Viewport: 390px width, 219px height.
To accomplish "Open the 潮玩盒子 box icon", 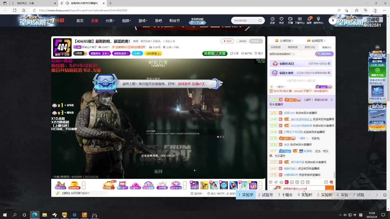I will pos(122,185).
